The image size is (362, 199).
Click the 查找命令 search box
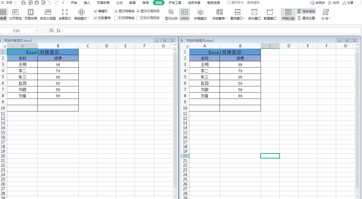point(244,2)
